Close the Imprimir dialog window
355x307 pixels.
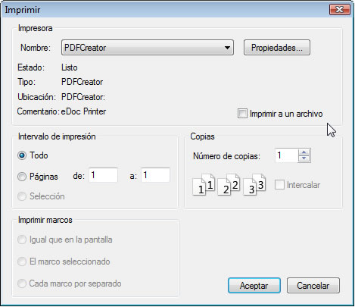(340, 10)
